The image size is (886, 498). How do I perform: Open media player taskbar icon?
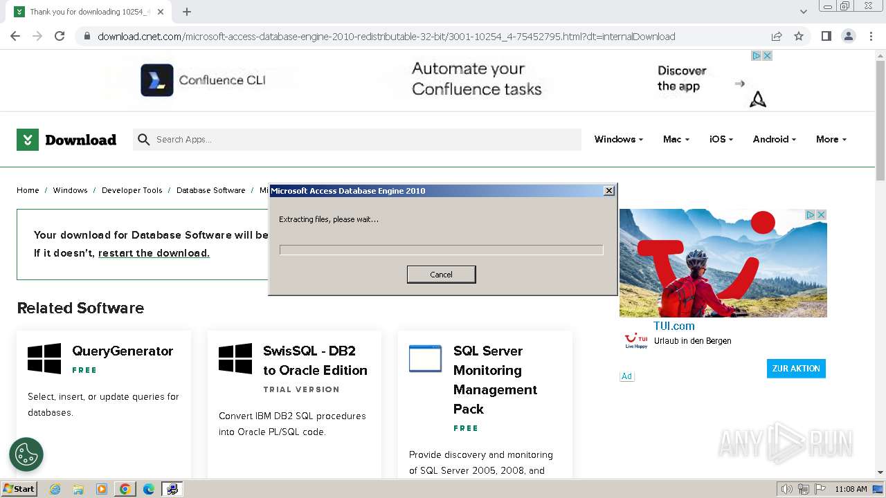(102, 489)
